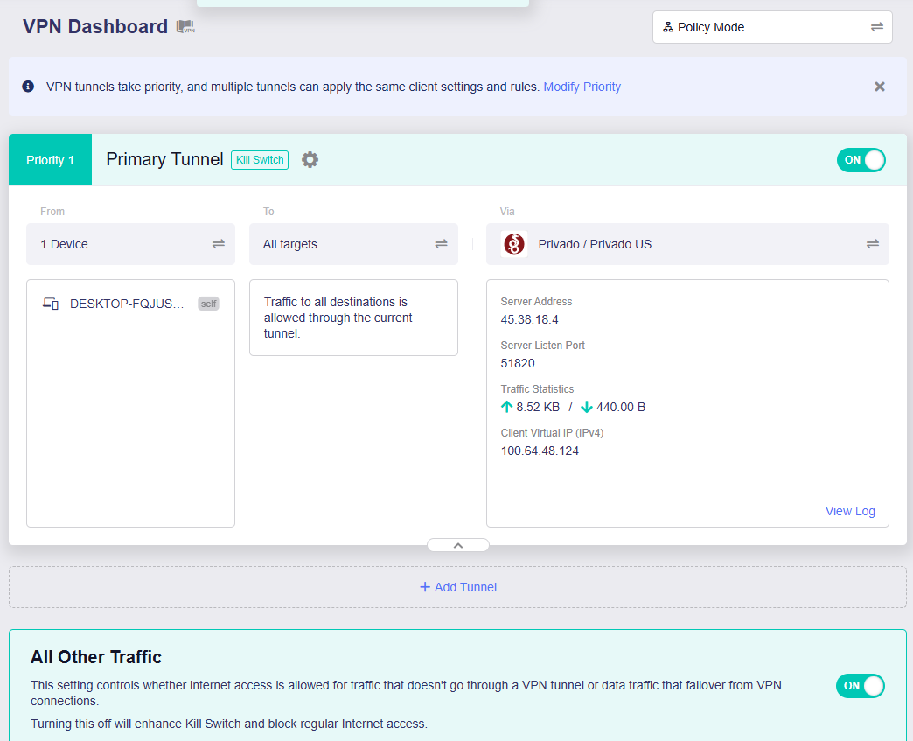Open the Privado / Privado US selector
This screenshot has width=913, height=741.
click(x=687, y=244)
